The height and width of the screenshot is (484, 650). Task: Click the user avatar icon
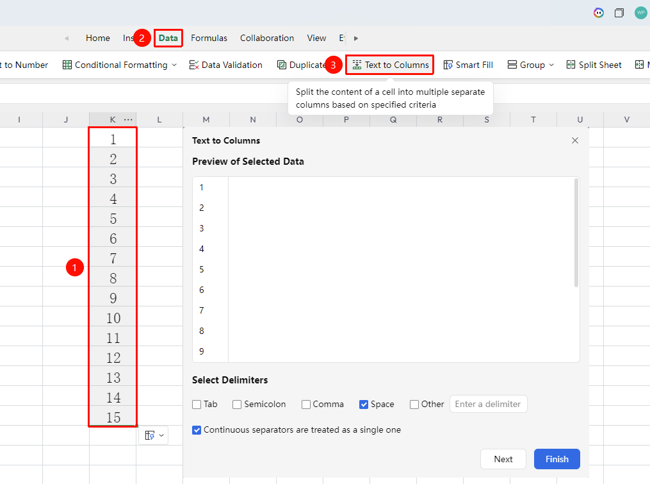tap(640, 13)
